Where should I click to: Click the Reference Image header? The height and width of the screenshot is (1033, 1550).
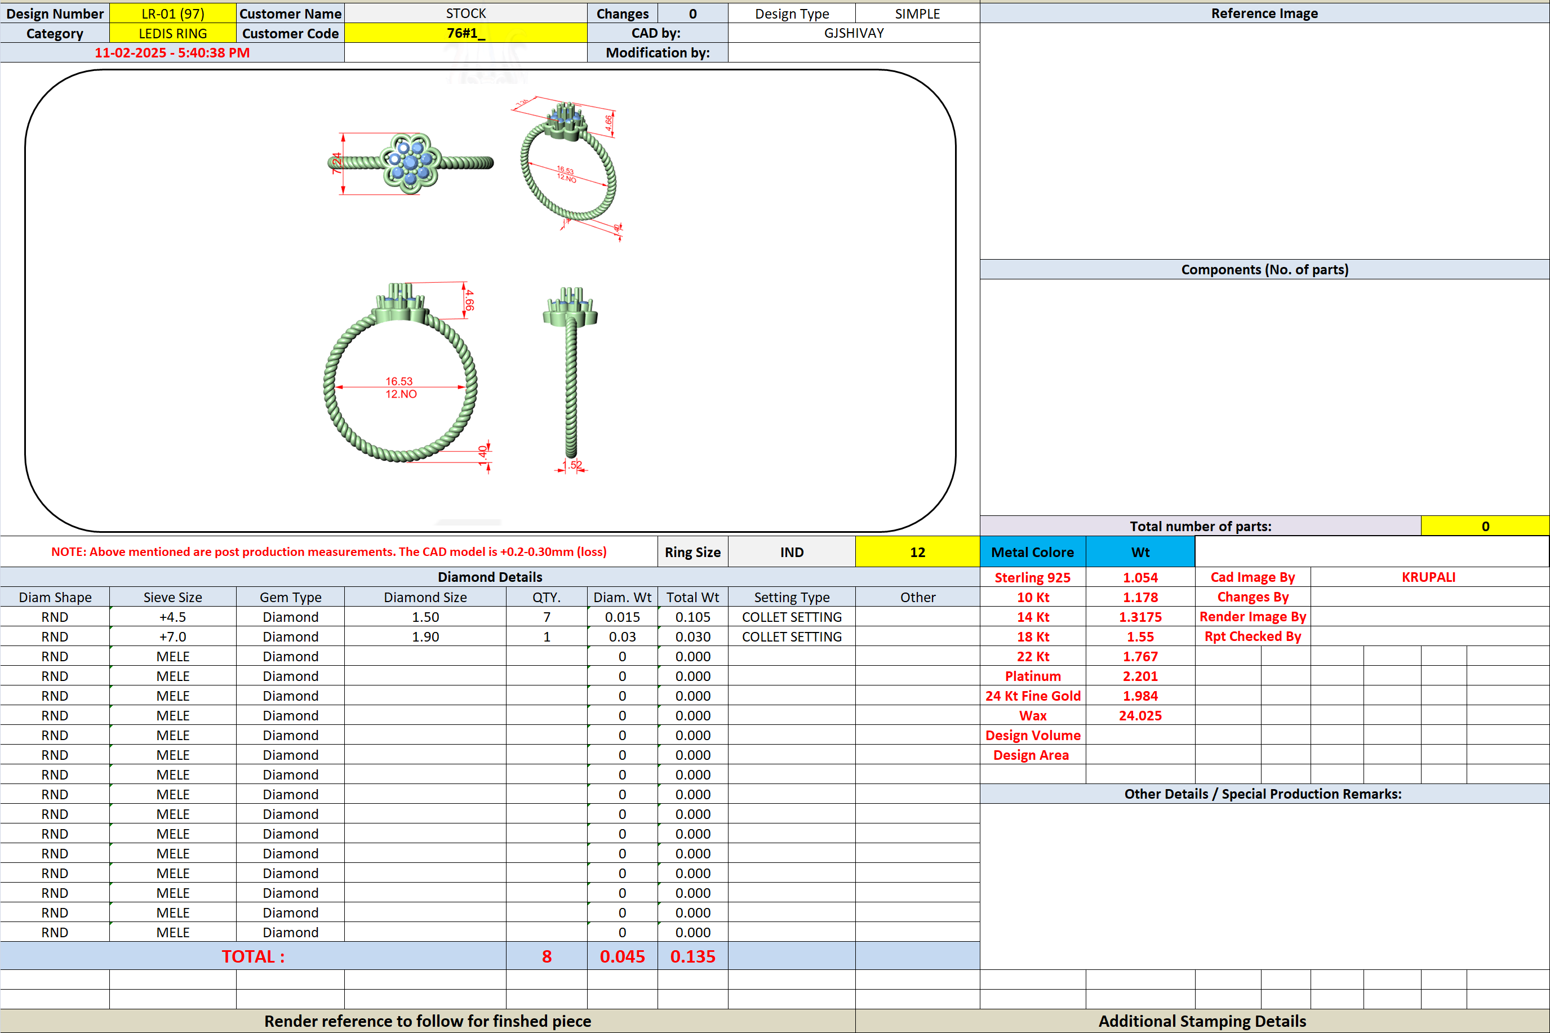coord(1264,13)
